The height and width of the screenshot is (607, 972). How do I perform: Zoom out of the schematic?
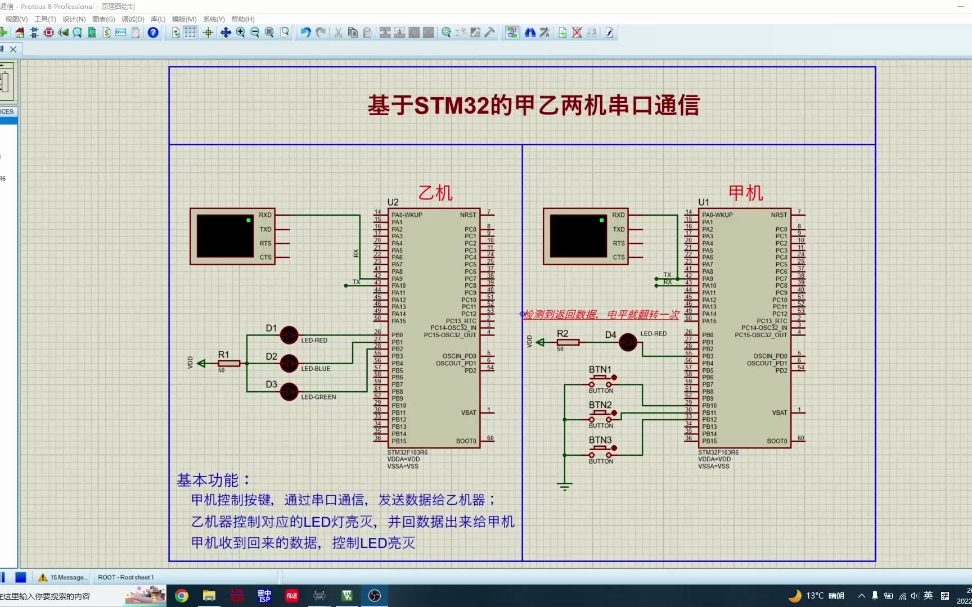coord(254,32)
